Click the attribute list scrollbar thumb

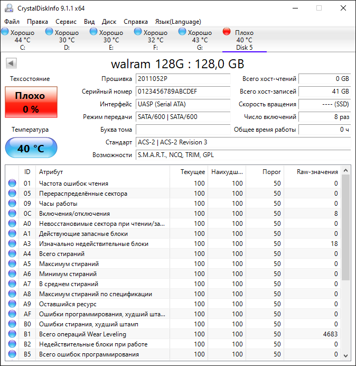click(346, 227)
